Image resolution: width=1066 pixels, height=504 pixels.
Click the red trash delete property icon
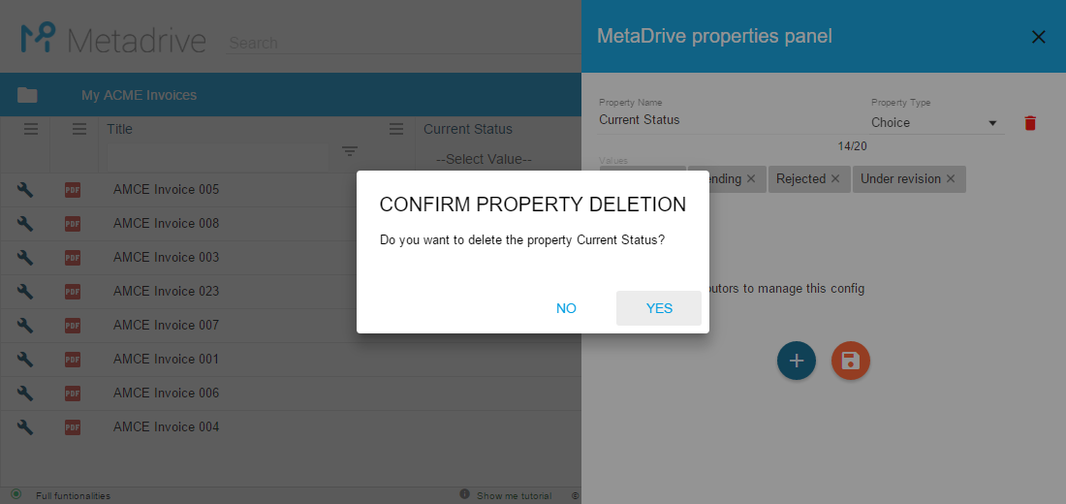(x=1030, y=123)
